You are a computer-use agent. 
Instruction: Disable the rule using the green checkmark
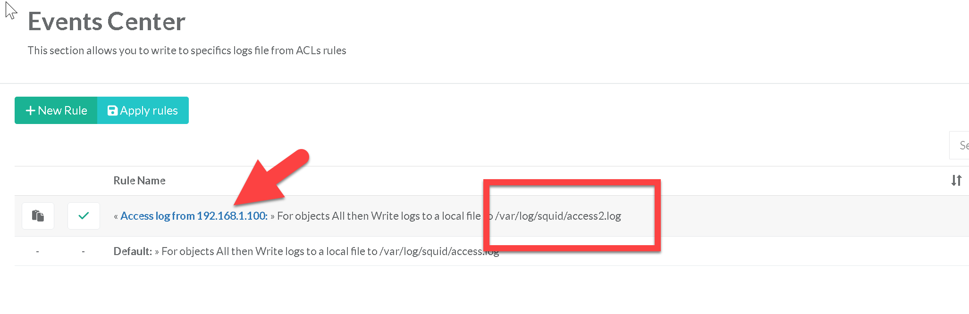(84, 216)
